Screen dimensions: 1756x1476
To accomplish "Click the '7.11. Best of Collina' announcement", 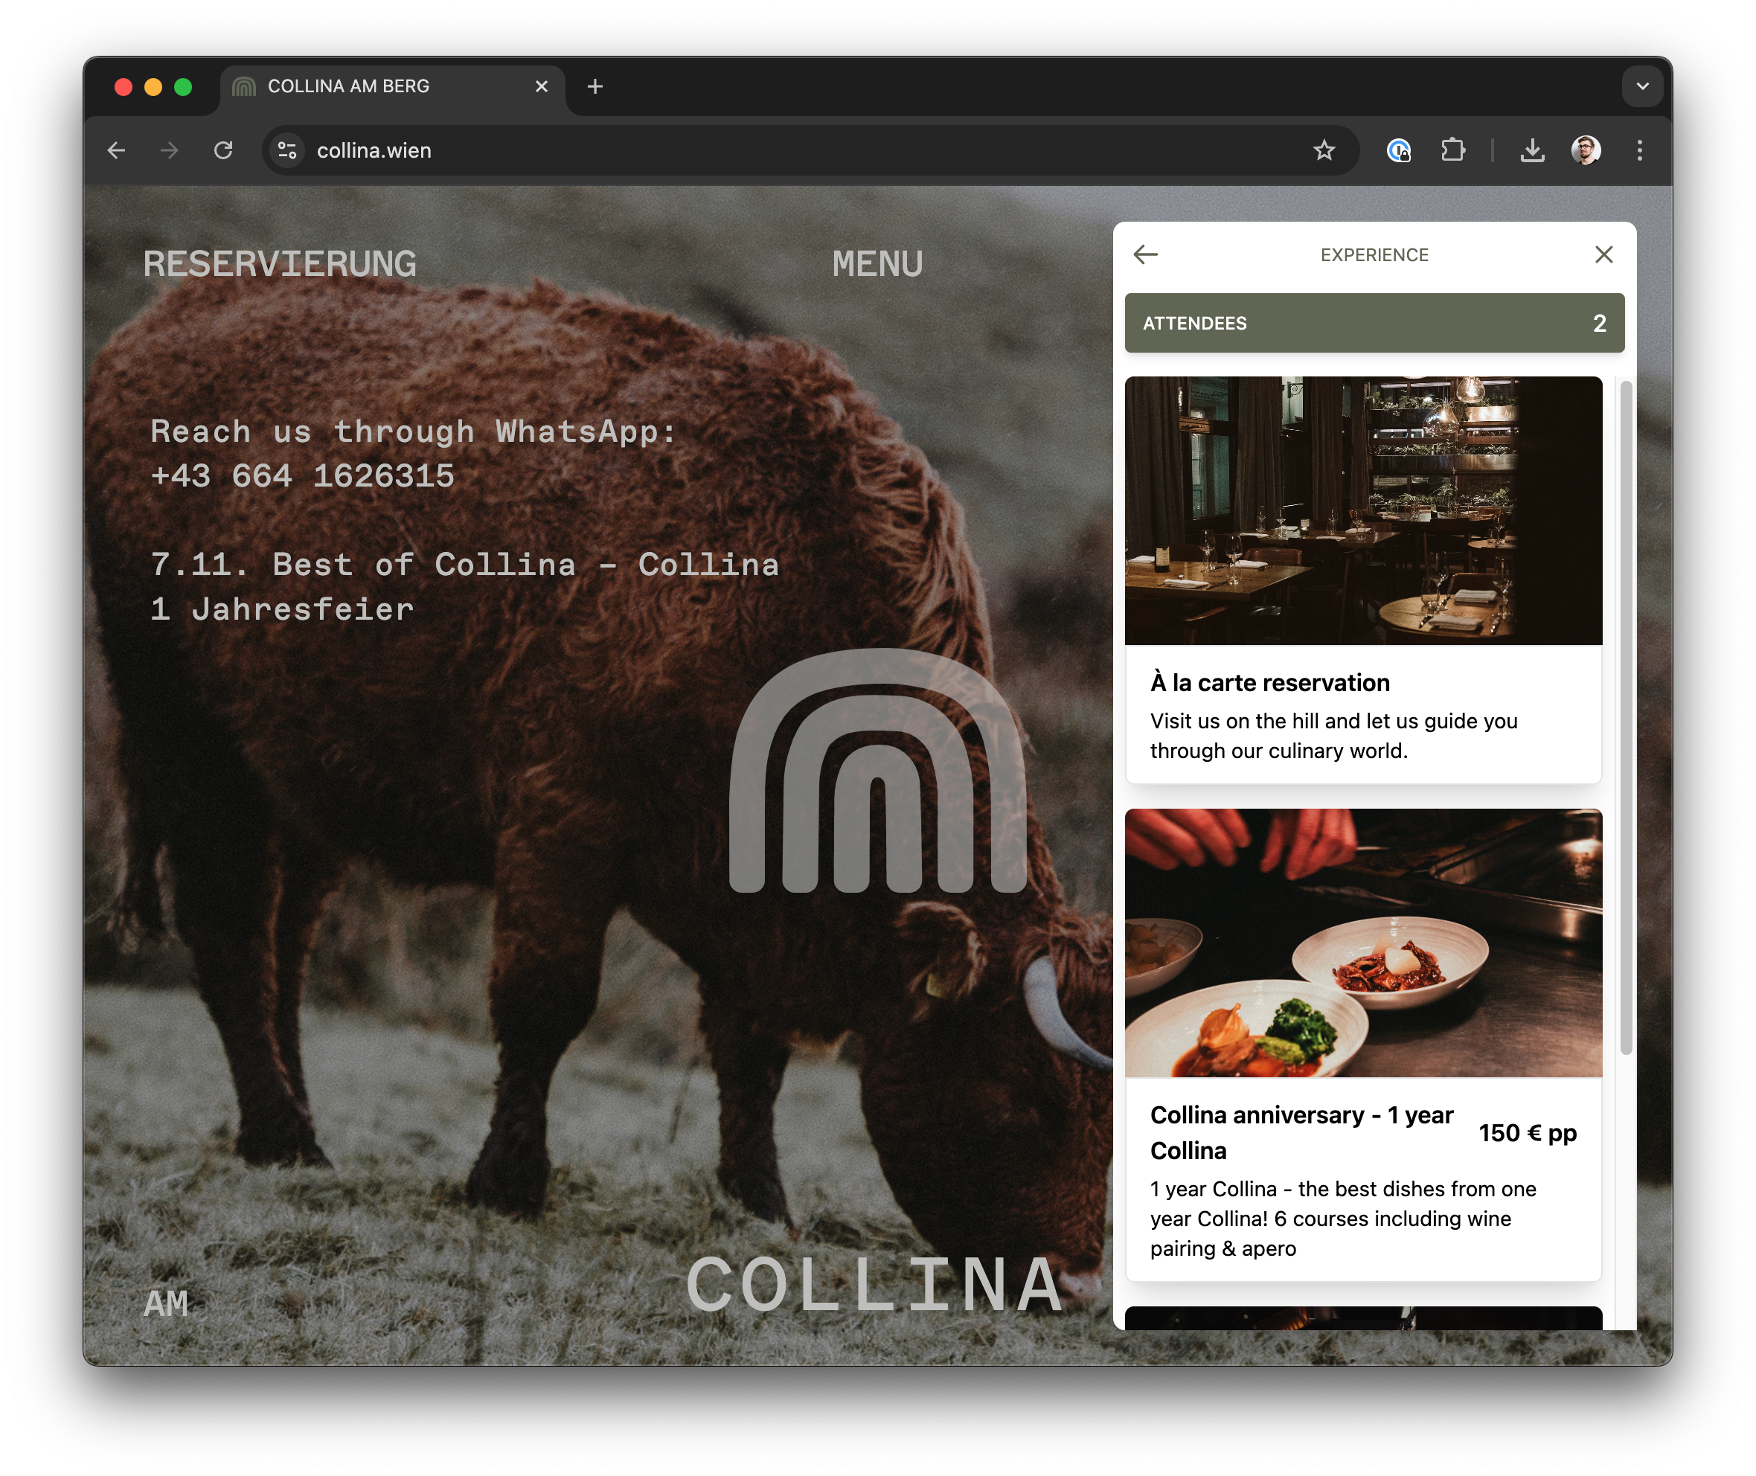I will (464, 586).
